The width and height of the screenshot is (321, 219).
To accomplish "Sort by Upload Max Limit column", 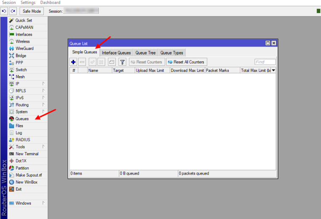I will tap(152, 71).
